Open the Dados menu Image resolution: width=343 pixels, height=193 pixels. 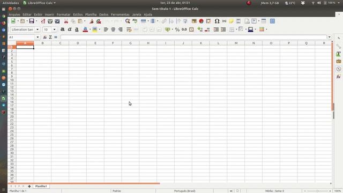pos(103,14)
